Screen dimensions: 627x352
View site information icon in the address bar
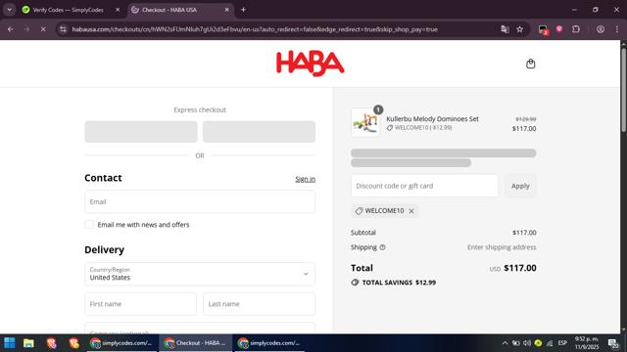click(63, 29)
